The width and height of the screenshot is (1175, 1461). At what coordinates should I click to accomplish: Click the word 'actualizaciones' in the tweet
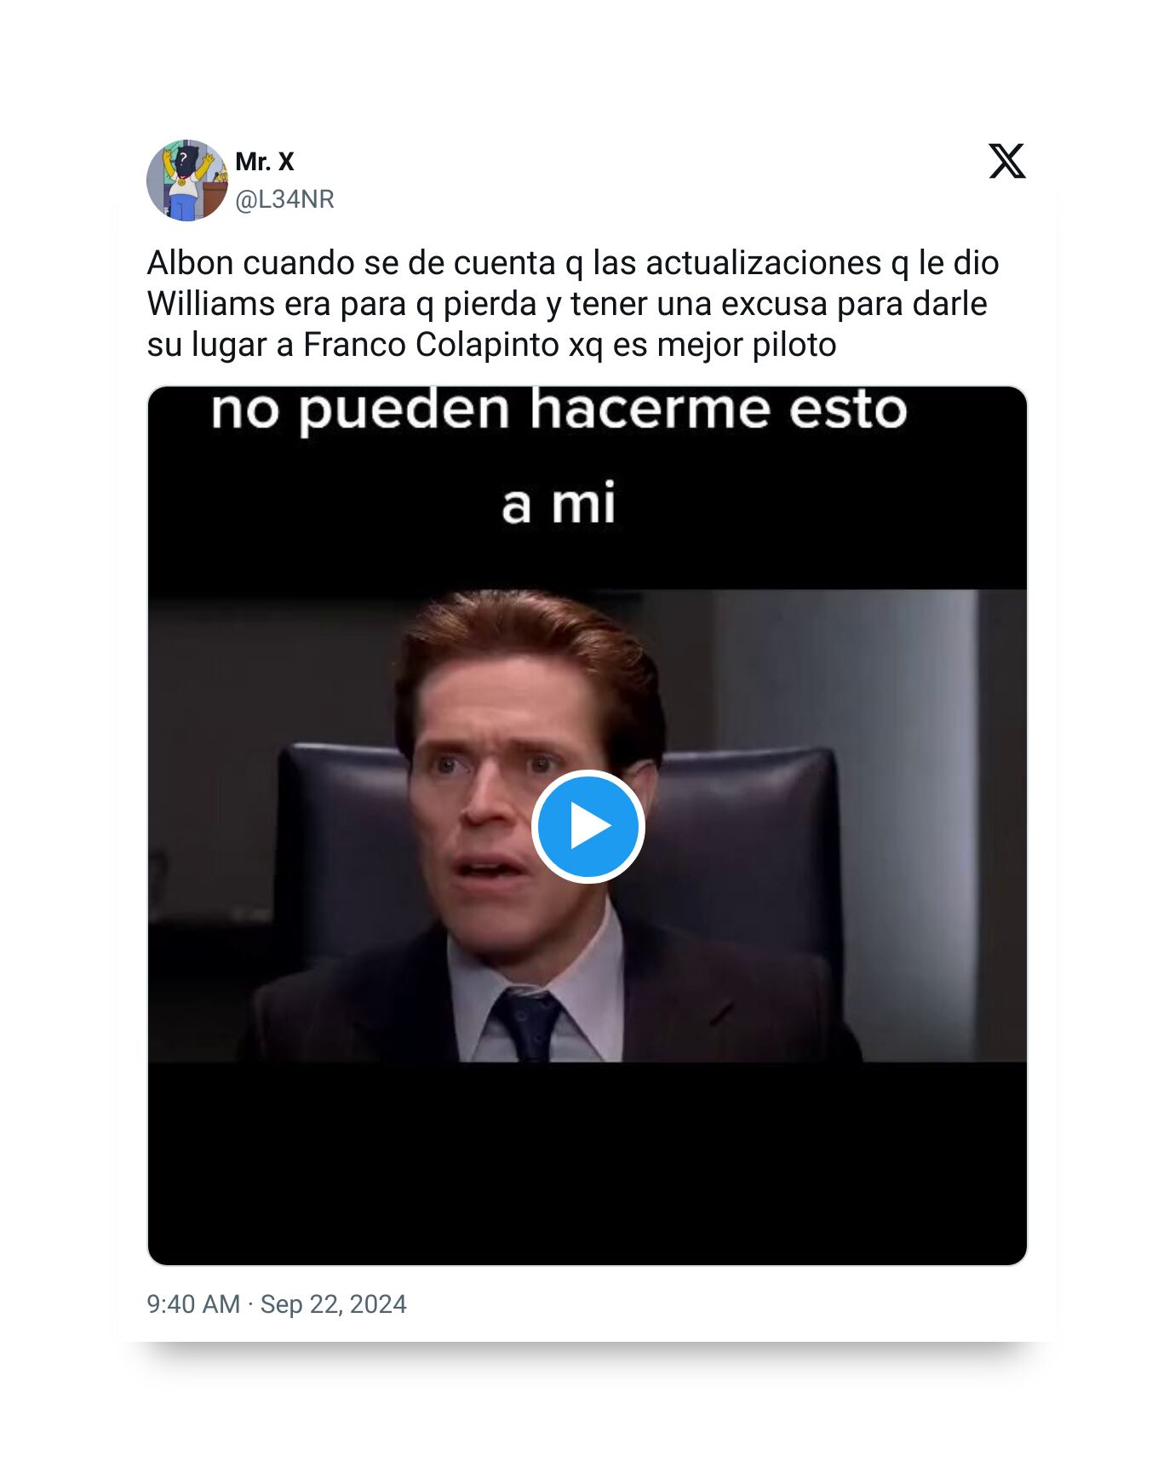(x=764, y=263)
